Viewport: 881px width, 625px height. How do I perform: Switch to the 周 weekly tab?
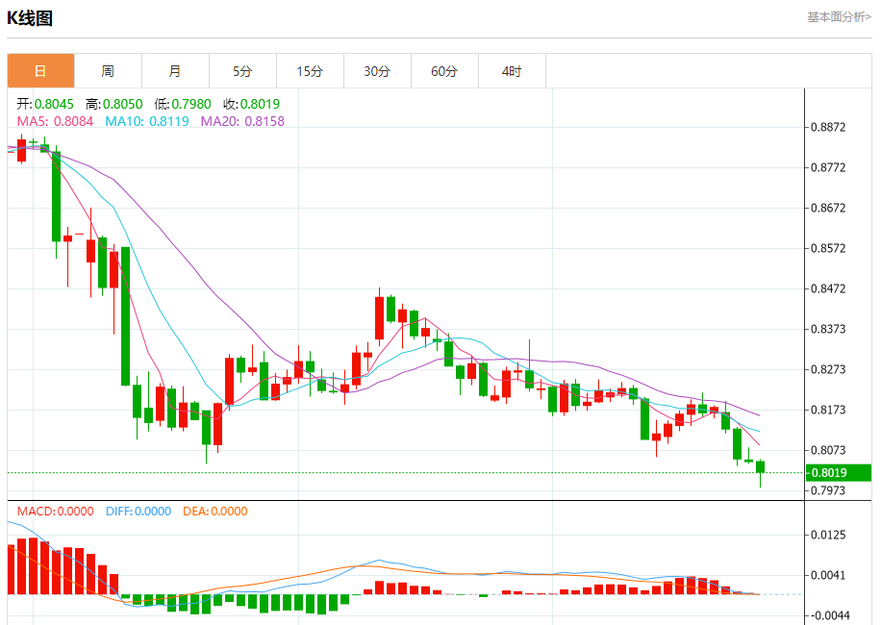coord(108,71)
